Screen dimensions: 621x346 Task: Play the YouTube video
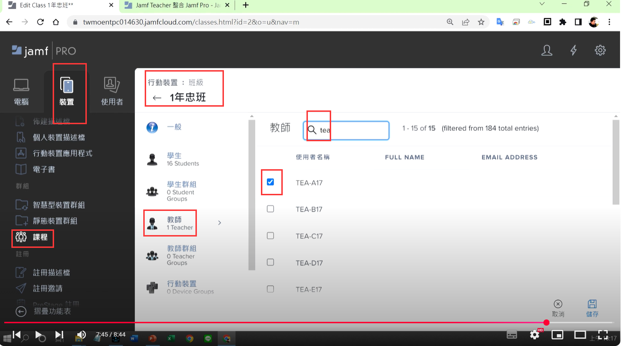click(39, 335)
